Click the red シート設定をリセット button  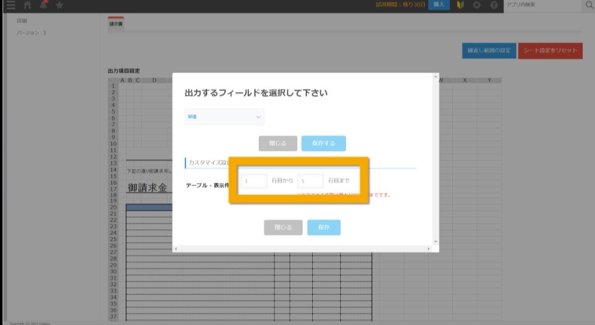[x=550, y=50]
